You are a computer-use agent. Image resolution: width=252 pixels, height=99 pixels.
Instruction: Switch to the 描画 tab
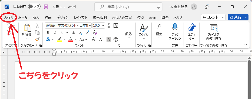click(x=48, y=17)
